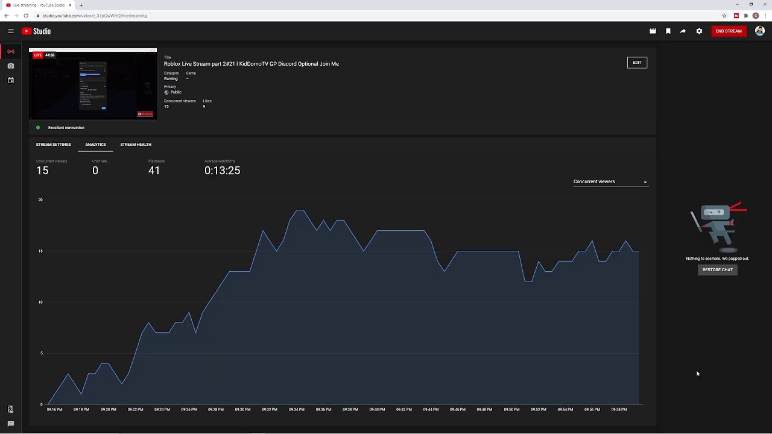This screenshot has width=772, height=434.
Task: Open the Chrome extensions puzzle icon
Action: point(745,16)
